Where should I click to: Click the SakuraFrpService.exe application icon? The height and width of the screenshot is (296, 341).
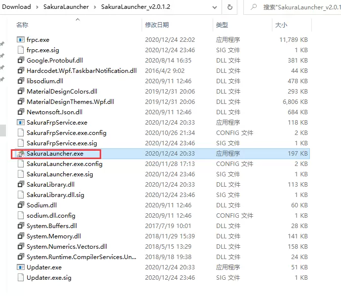pyautogui.click(x=21, y=123)
